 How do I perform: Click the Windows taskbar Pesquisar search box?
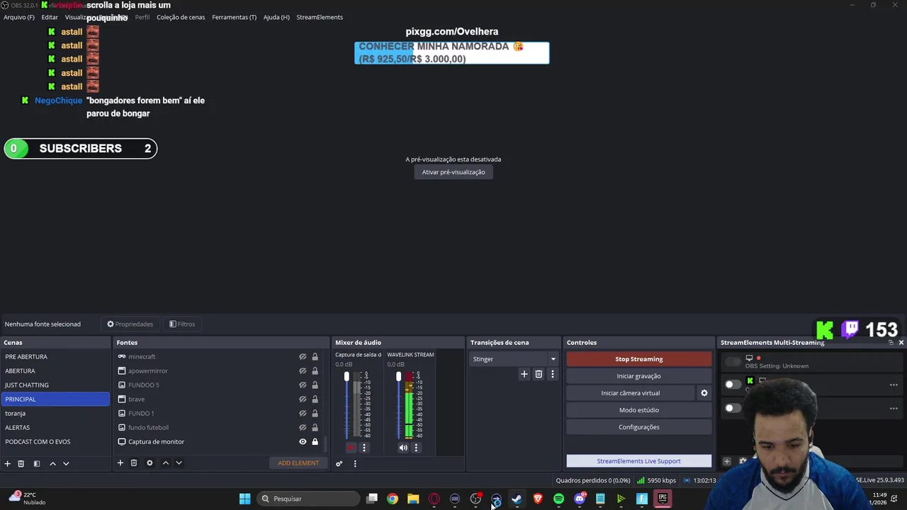(308, 499)
